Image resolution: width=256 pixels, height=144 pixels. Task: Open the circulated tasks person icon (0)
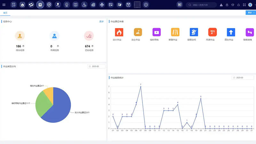point(54,36)
